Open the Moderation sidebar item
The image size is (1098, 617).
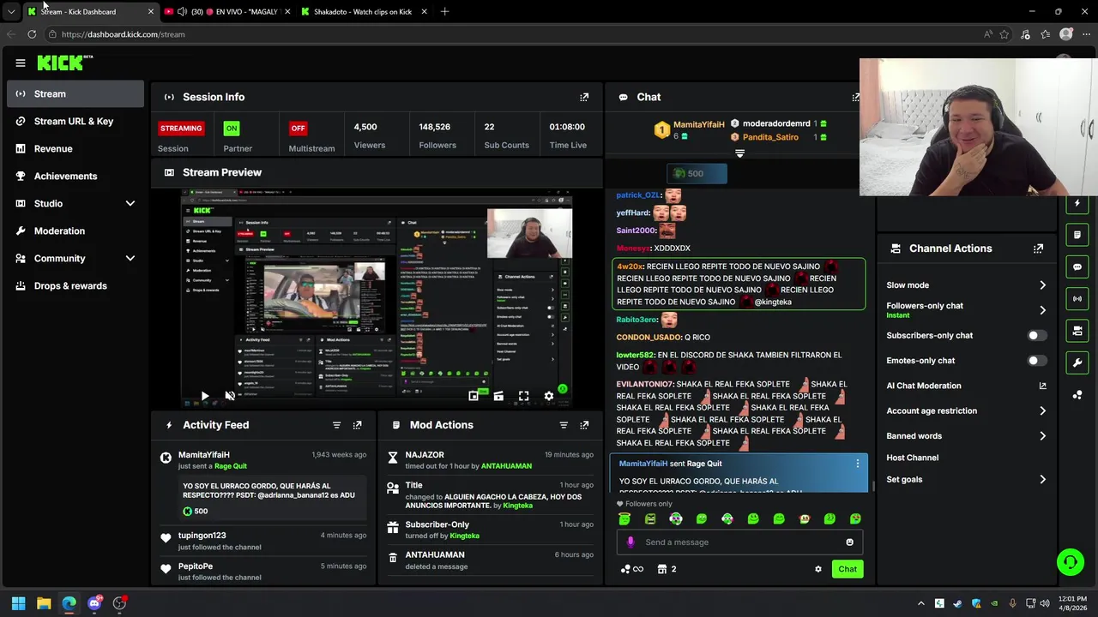point(75,231)
